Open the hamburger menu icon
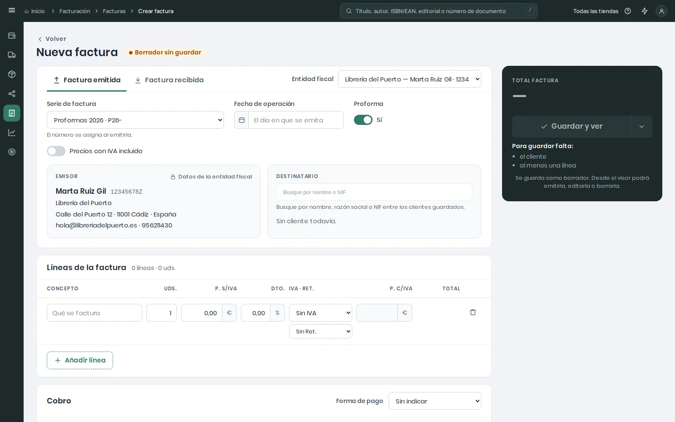This screenshot has width=675, height=422. [12, 11]
